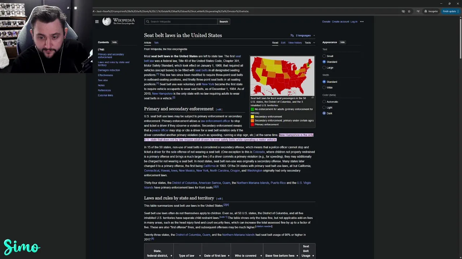Open the Colorado link
This screenshot has width=462, height=259.
[x=259, y=152]
